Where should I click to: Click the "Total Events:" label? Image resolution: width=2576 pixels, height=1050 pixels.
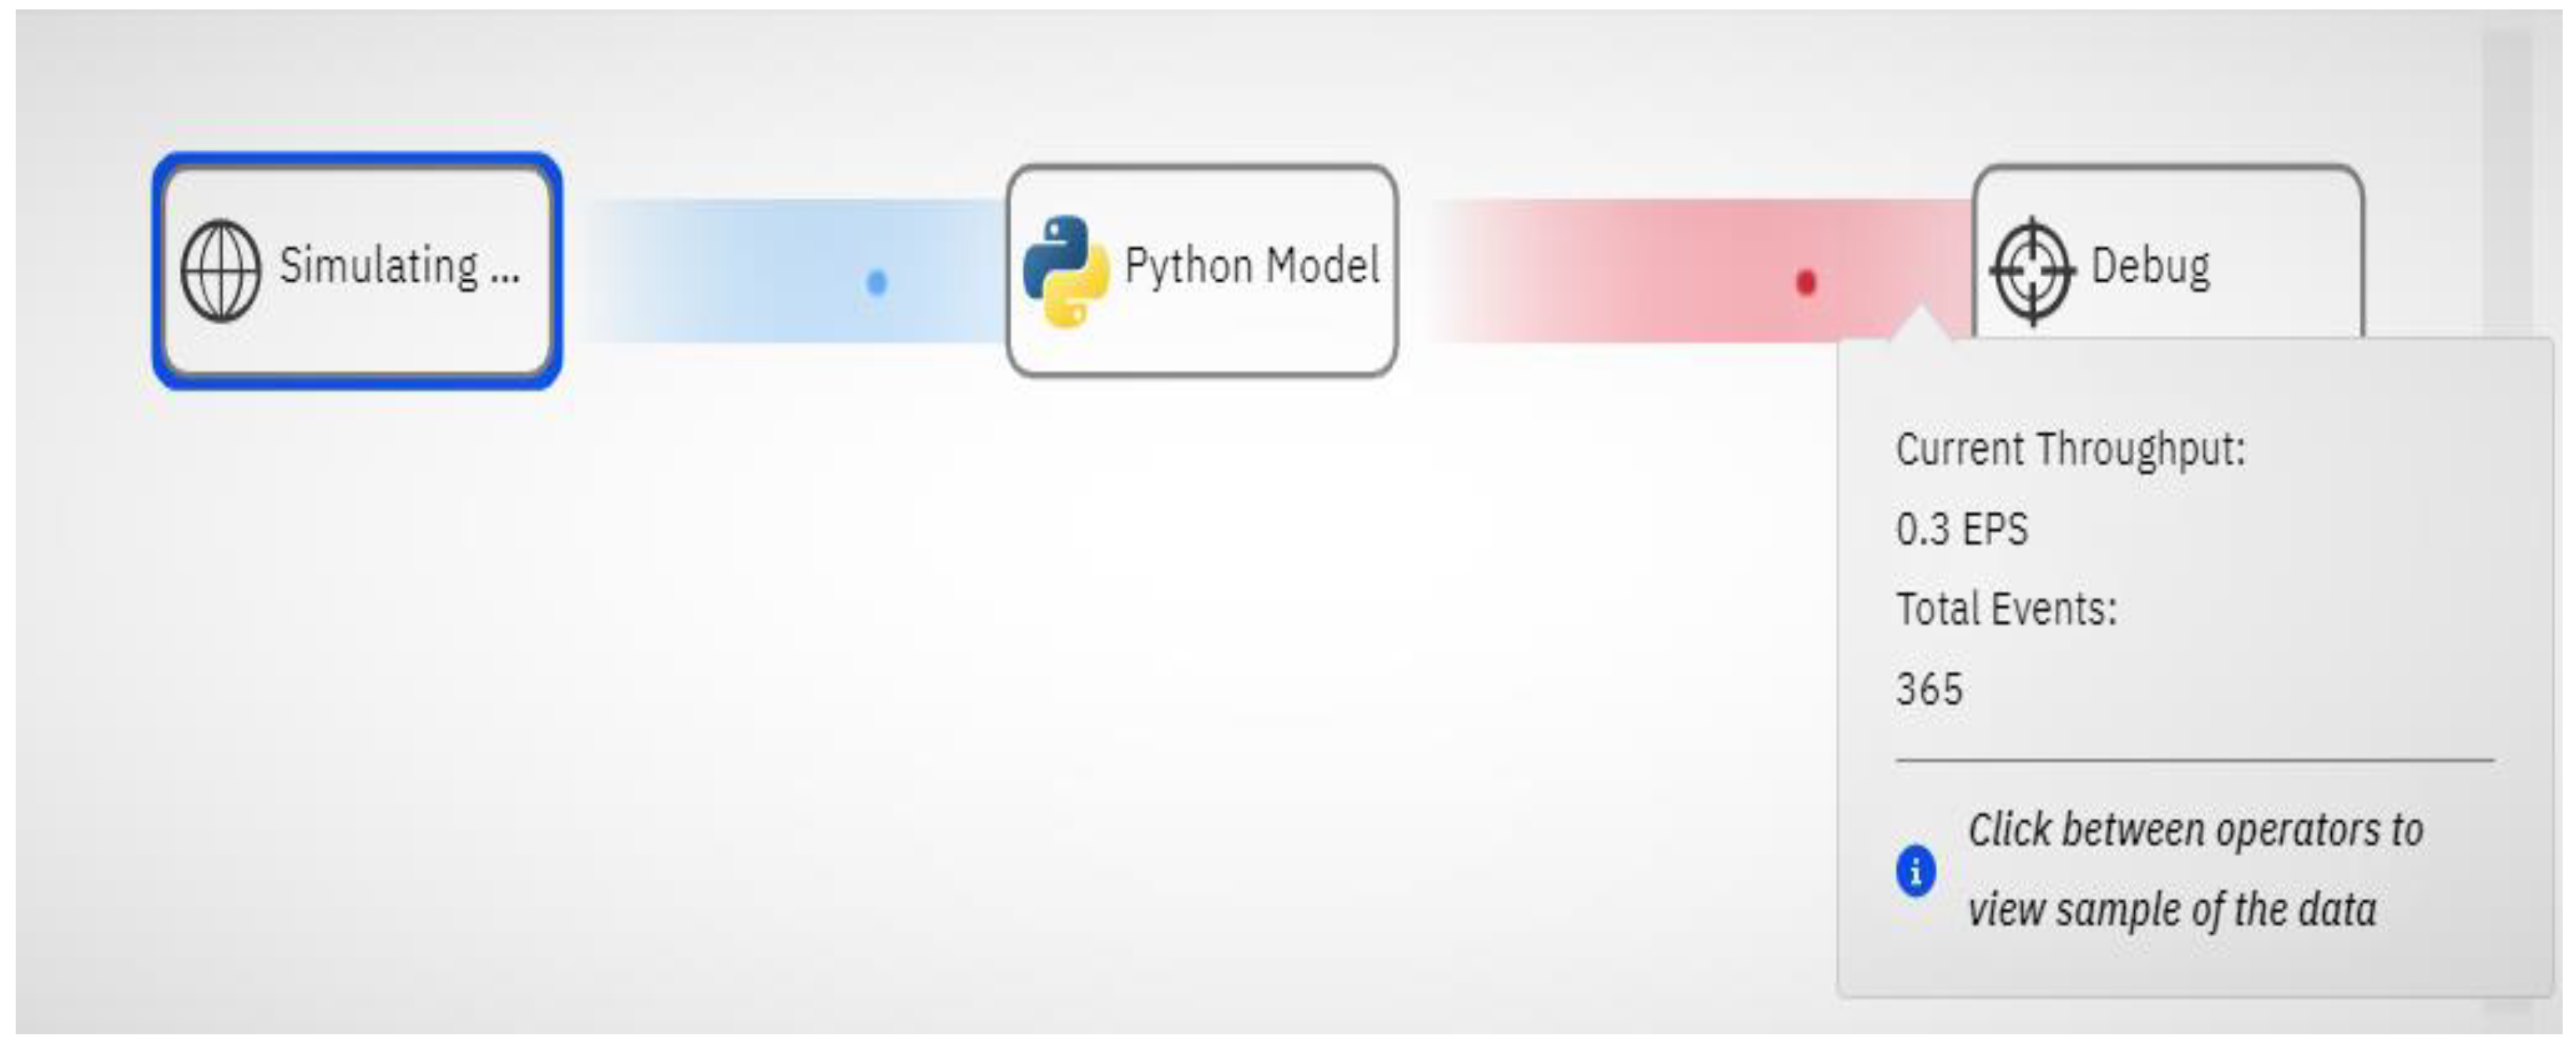[2006, 609]
